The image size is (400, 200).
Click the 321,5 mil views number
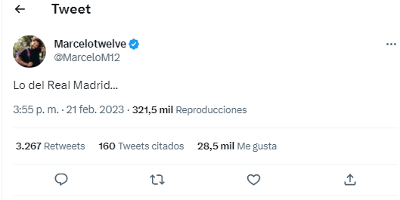[152, 110]
